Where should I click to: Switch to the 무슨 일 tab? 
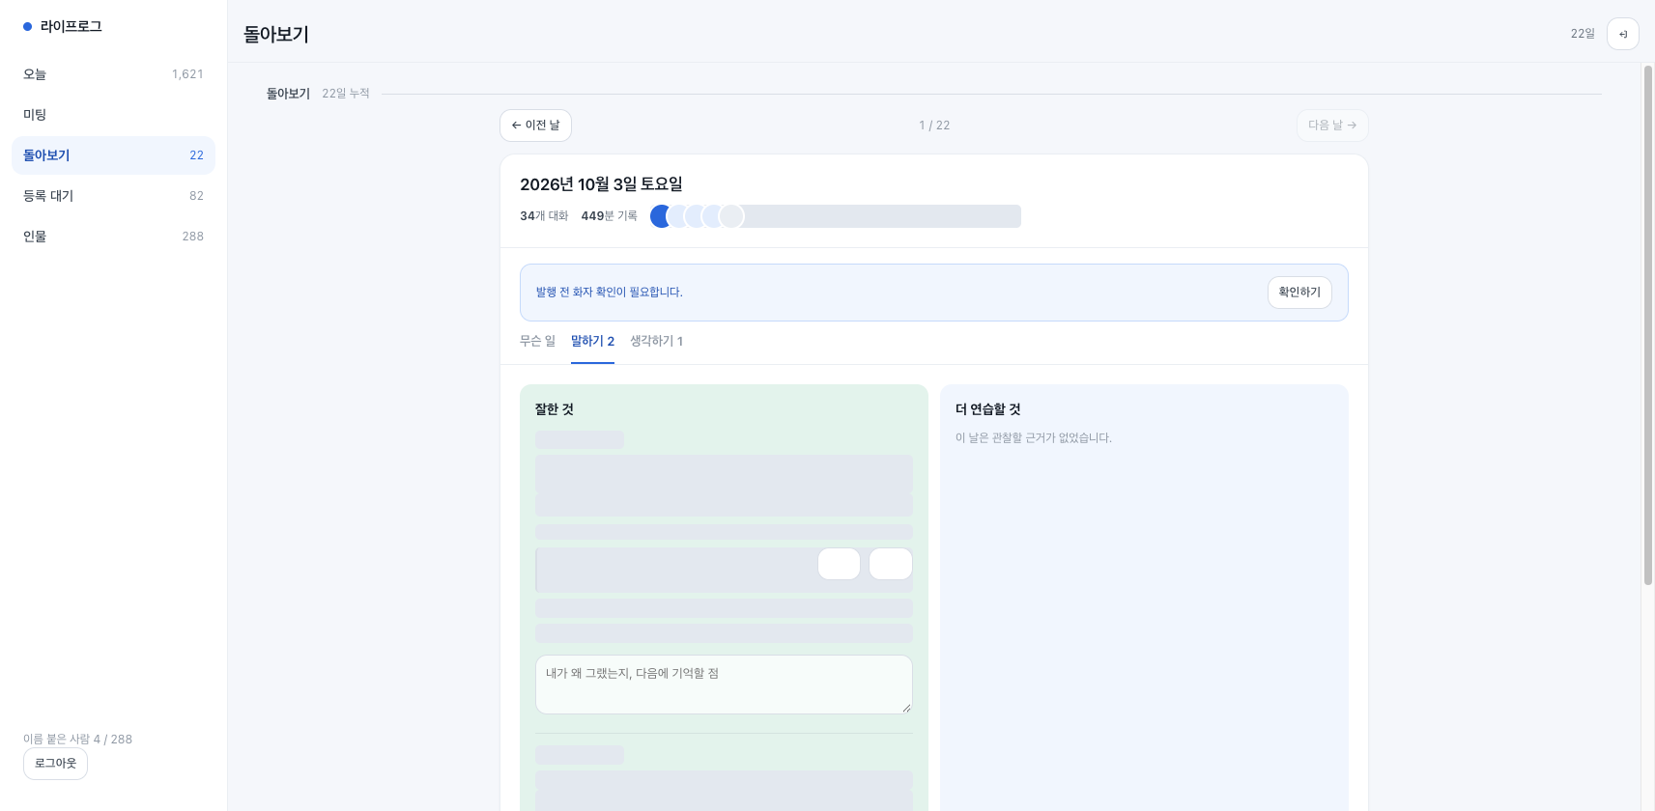pos(538,342)
